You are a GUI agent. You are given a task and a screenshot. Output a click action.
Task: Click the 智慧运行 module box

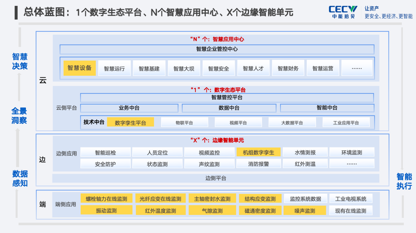pos(114,68)
